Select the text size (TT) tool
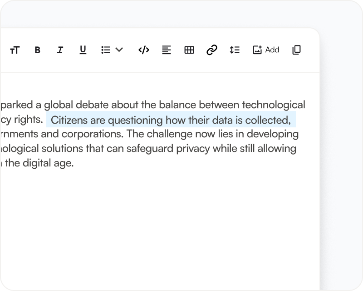This screenshot has width=363, height=291. pyautogui.click(x=14, y=50)
